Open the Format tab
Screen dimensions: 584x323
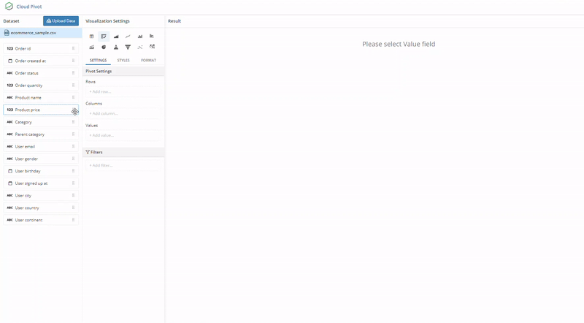coord(148,60)
